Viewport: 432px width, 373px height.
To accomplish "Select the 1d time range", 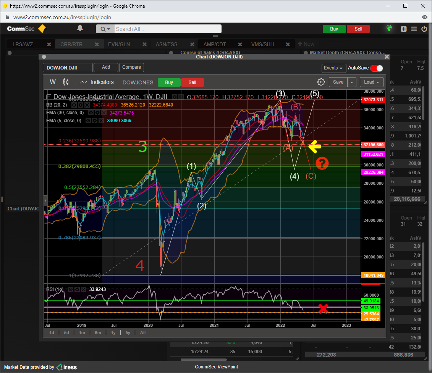I will [x=52, y=333].
